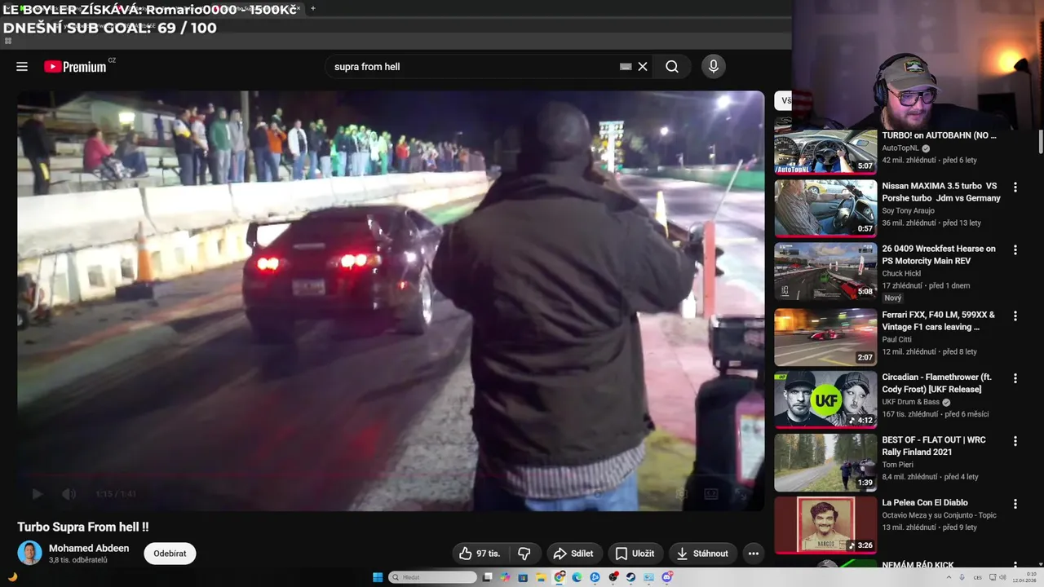Play the video with play button
Screen dimensions: 1044x587
click(37, 494)
